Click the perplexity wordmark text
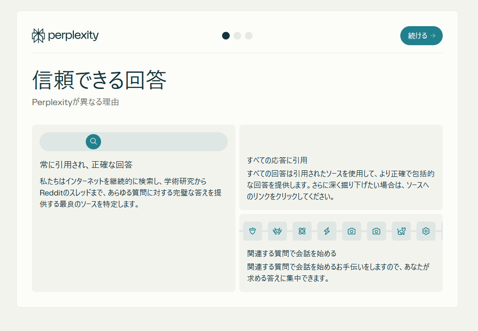The width and height of the screenshot is (478, 331). (73, 36)
